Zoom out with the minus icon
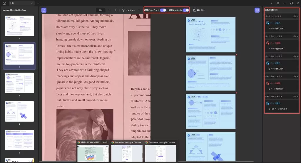Image resolution: width=301 pixels, height=163 pixels. click(109, 10)
